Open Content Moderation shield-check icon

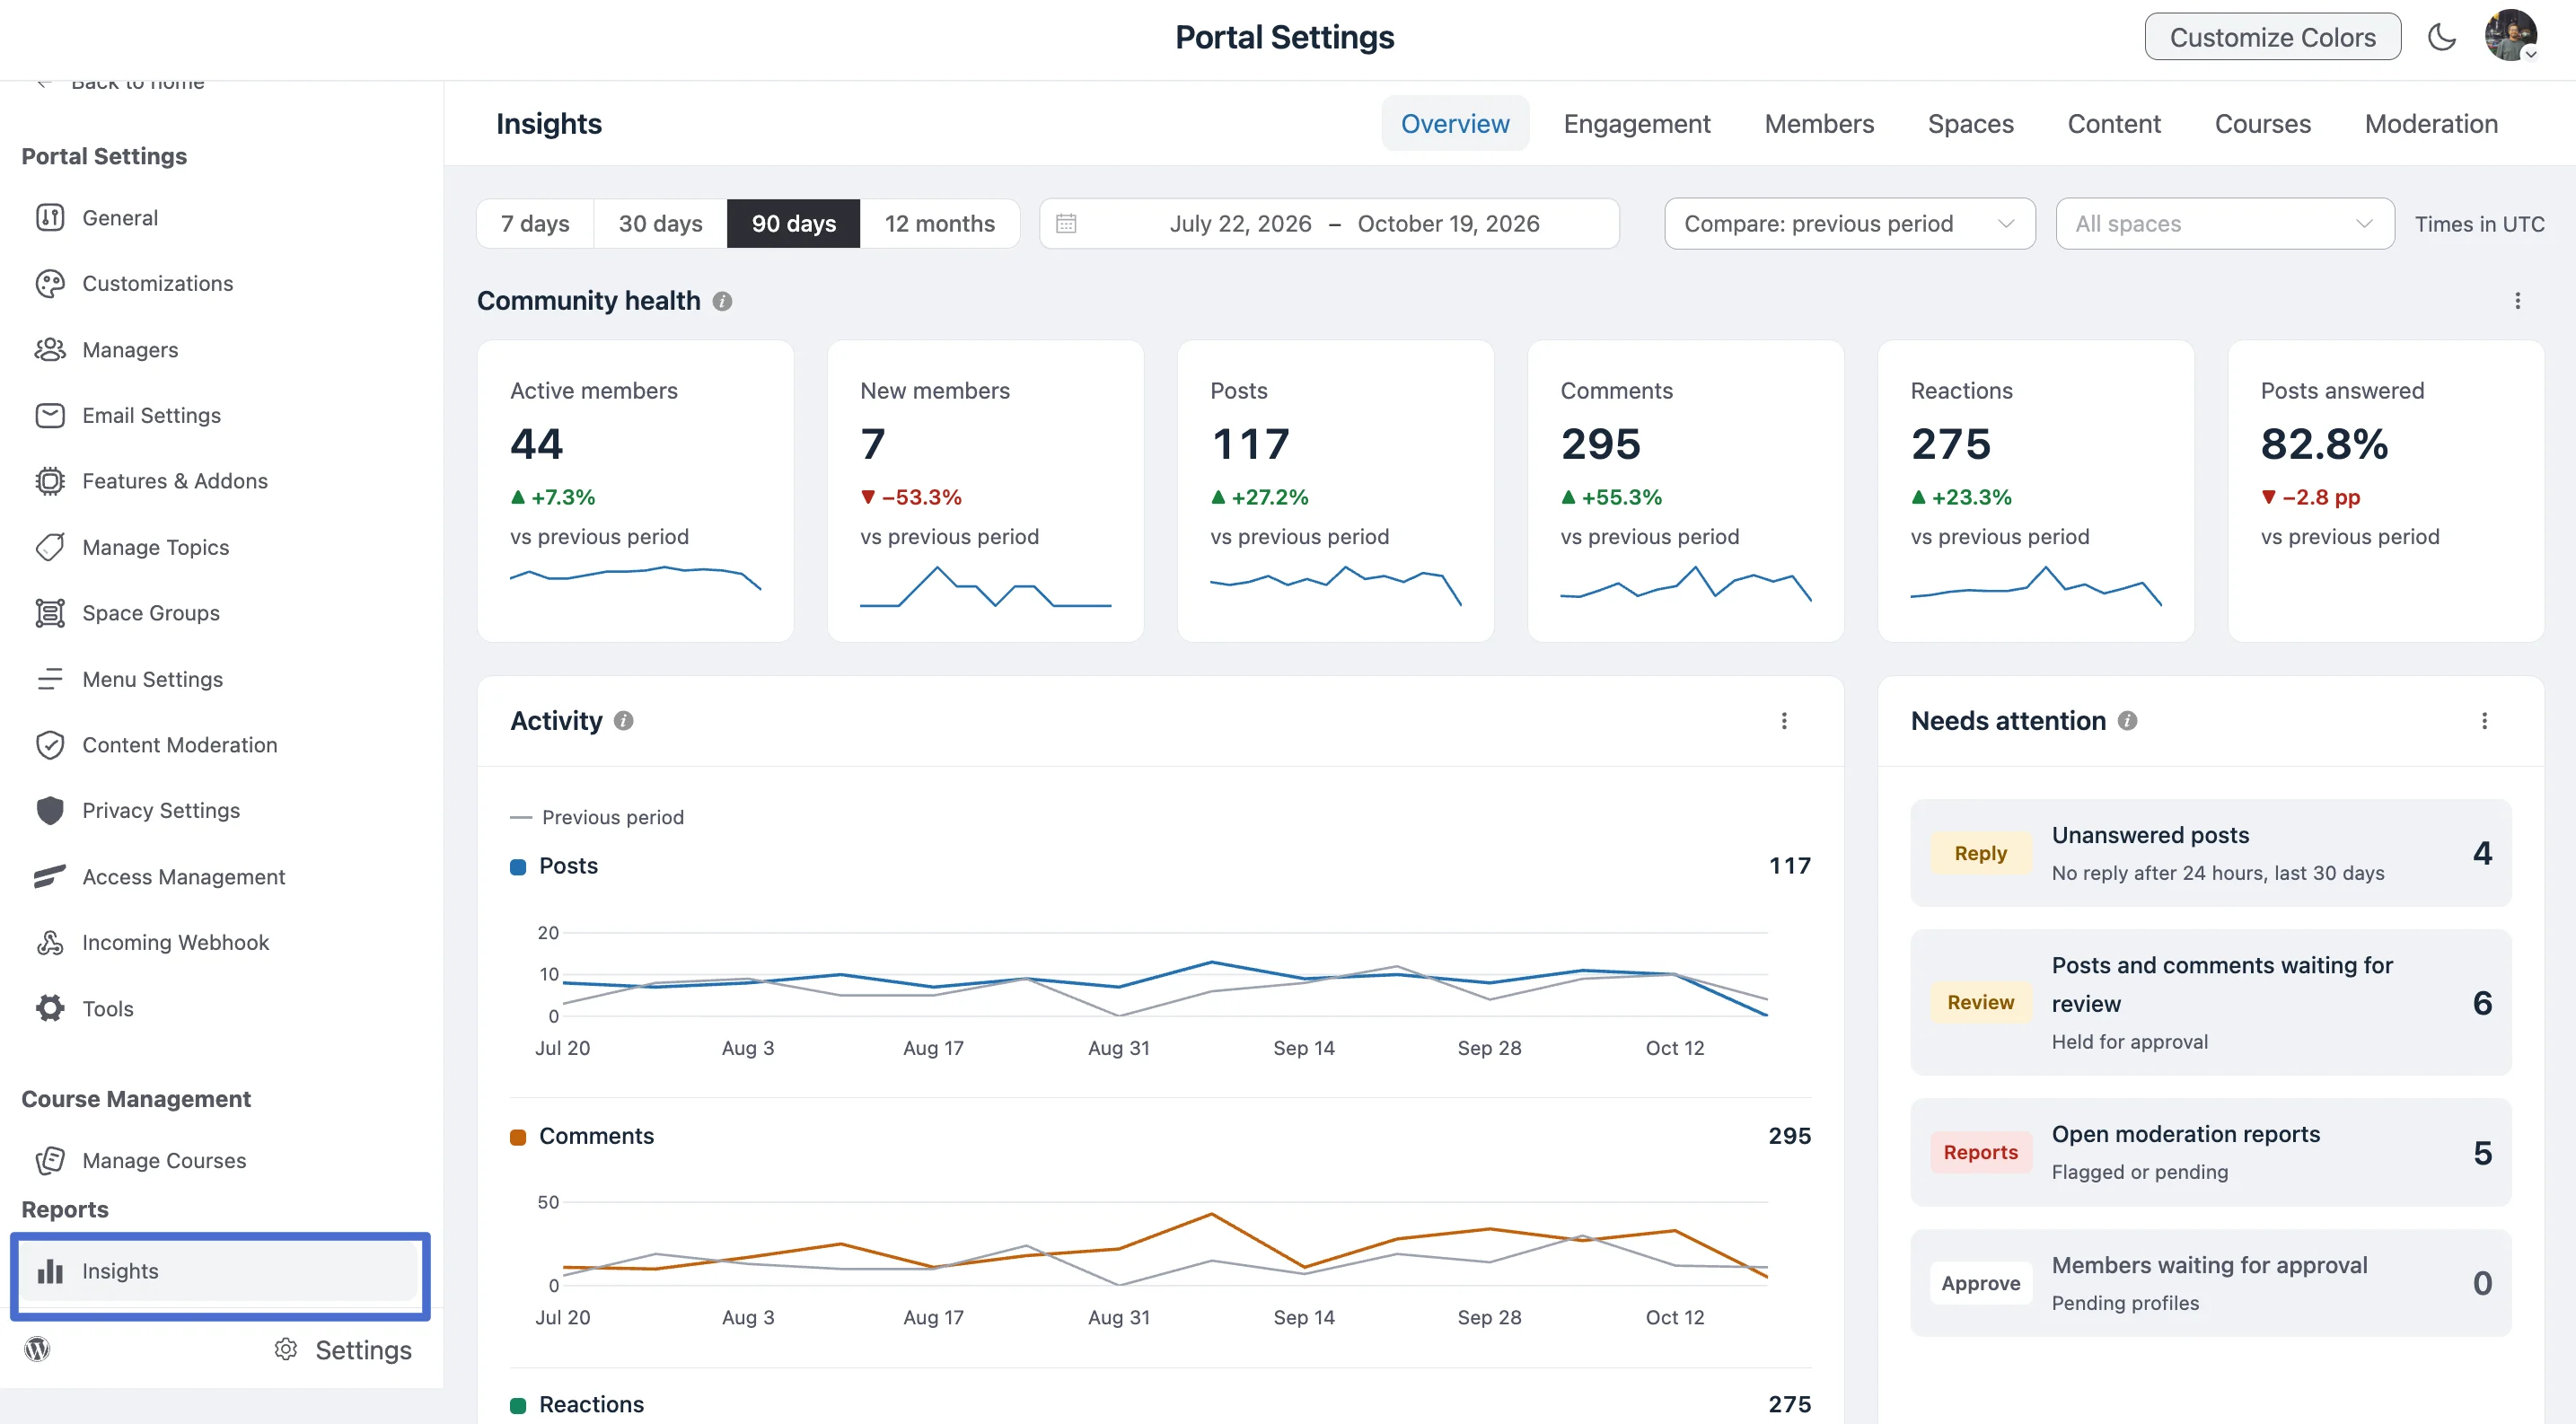tap(50, 745)
